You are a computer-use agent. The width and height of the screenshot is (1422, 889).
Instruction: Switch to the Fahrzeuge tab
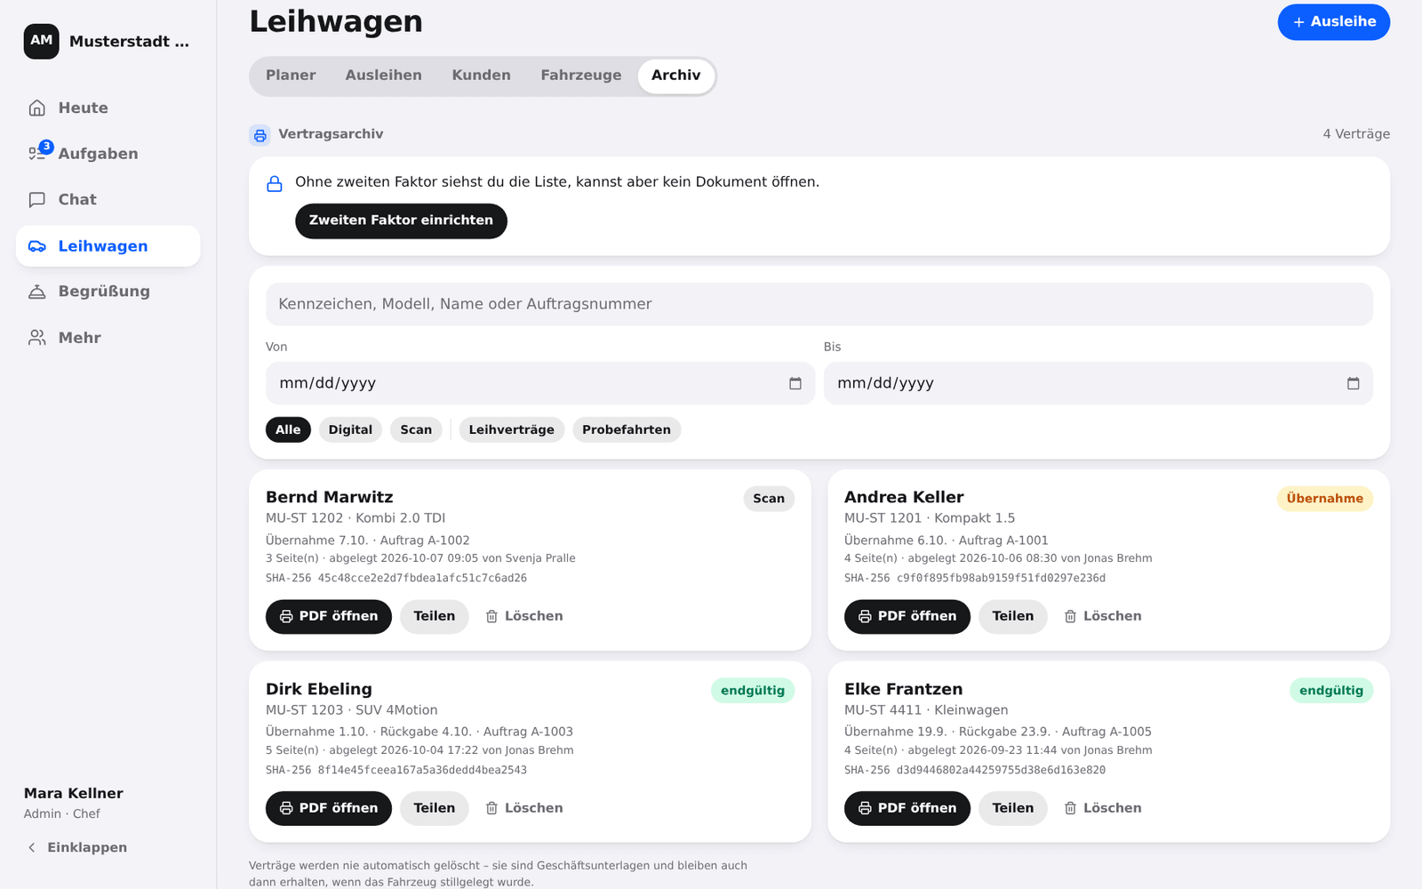pos(581,76)
